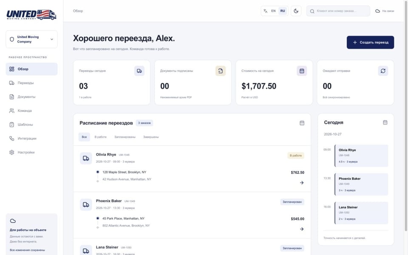Click the Обзор breadcrumb text
The height and width of the screenshot is (255, 408).
tap(78, 11)
